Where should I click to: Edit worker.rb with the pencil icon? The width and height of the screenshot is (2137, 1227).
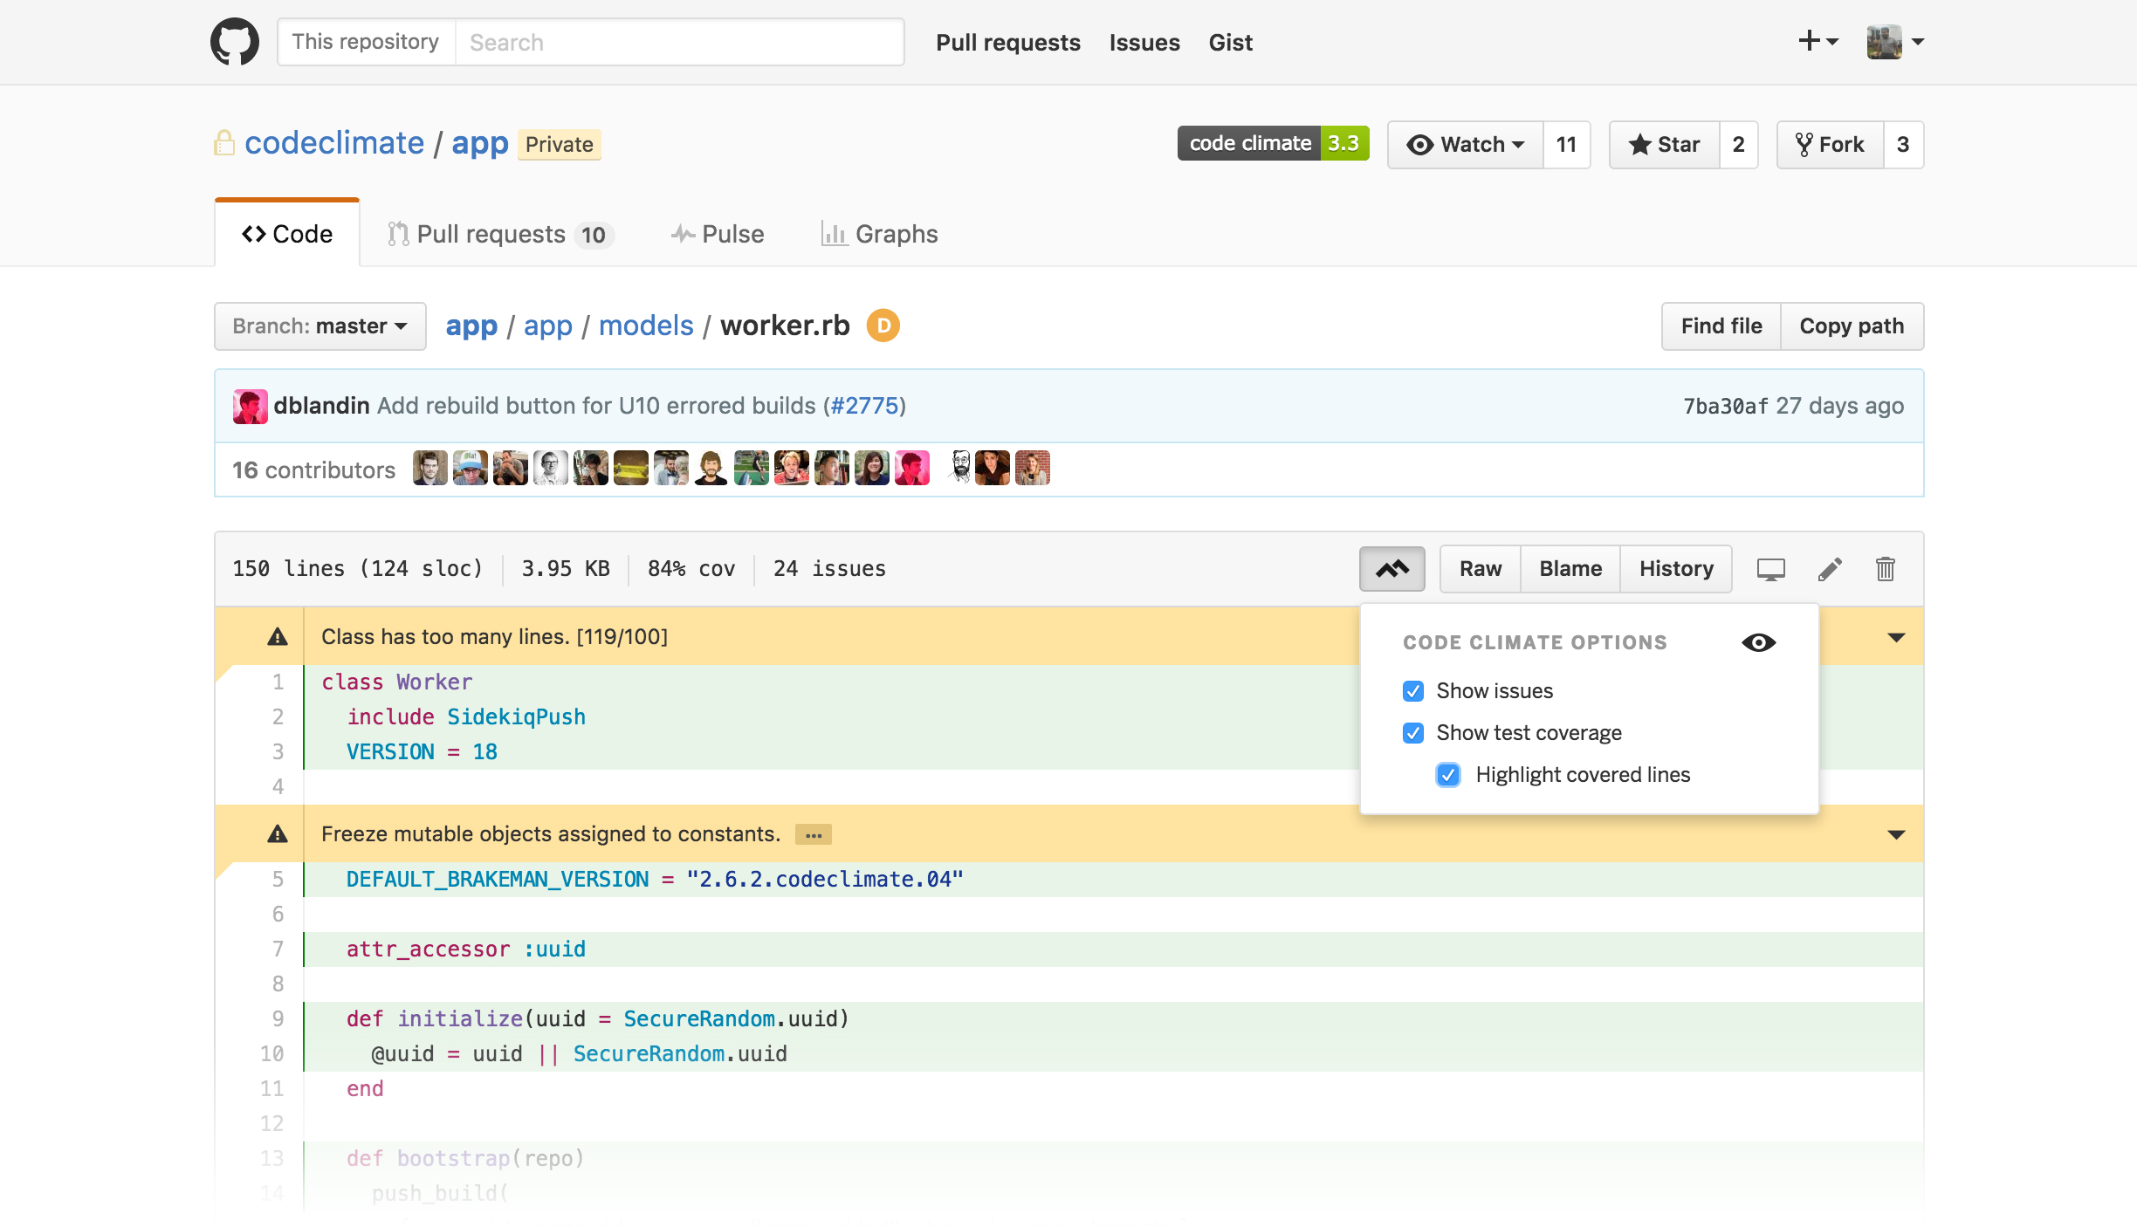[x=1830, y=569]
